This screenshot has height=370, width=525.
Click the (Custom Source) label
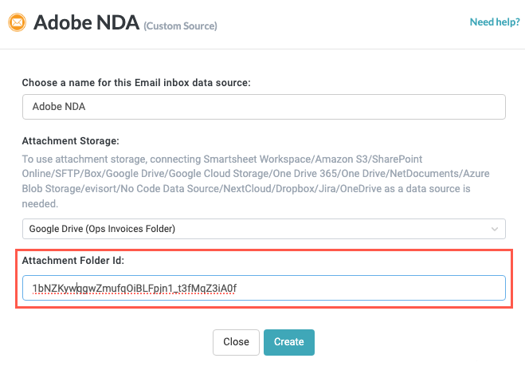coord(181,26)
